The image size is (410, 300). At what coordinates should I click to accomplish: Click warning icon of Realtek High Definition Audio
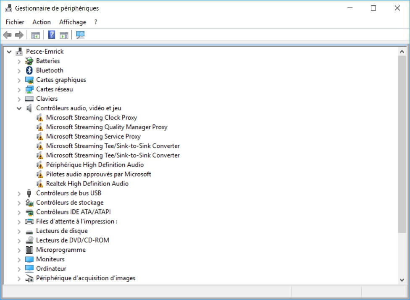click(x=39, y=184)
